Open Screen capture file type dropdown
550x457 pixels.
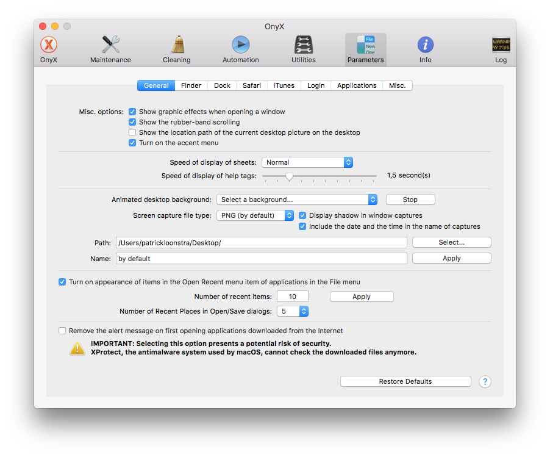point(255,215)
